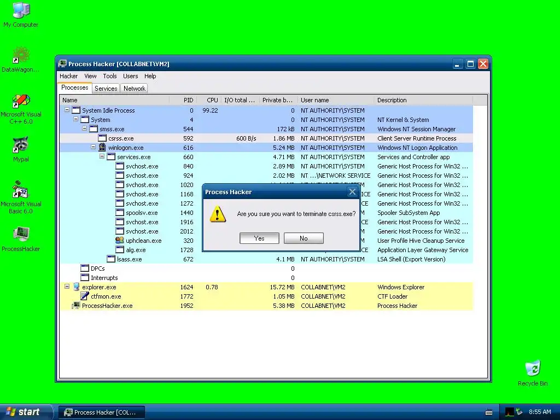Click the warning icon in the dialog
Viewport: 560px width, 420px height.
(x=218, y=214)
